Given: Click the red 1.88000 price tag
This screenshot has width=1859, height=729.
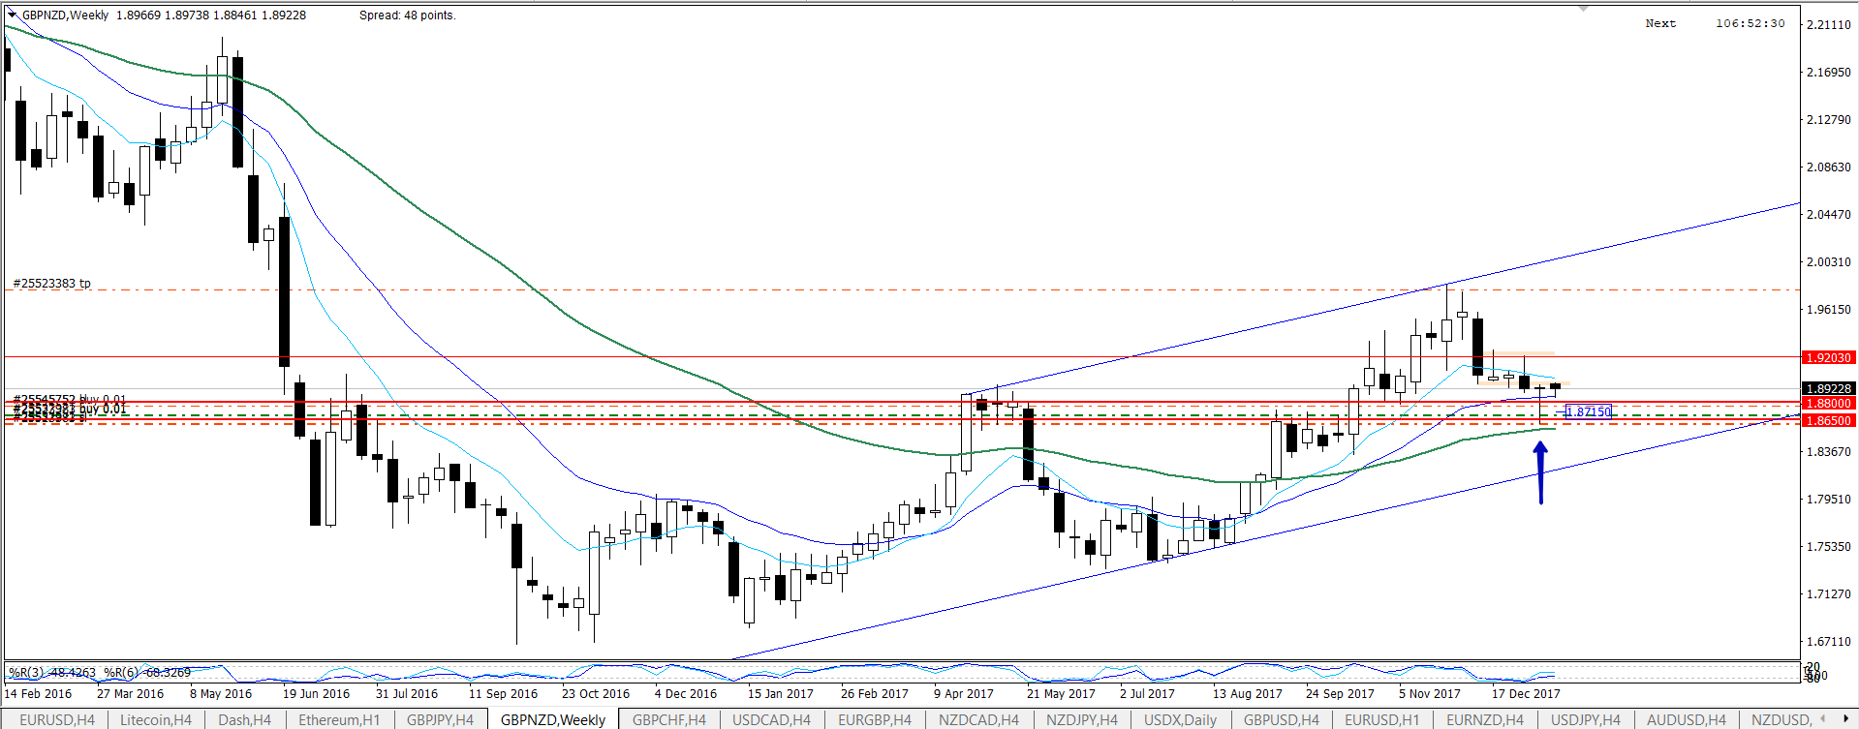Looking at the screenshot, I should [x=1827, y=404].
